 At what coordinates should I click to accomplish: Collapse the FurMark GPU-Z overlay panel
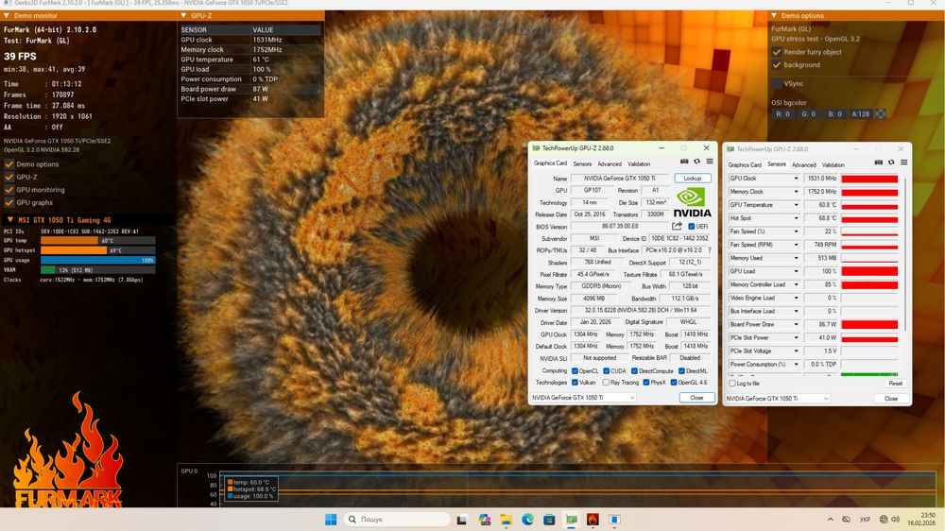coord(183,16)
